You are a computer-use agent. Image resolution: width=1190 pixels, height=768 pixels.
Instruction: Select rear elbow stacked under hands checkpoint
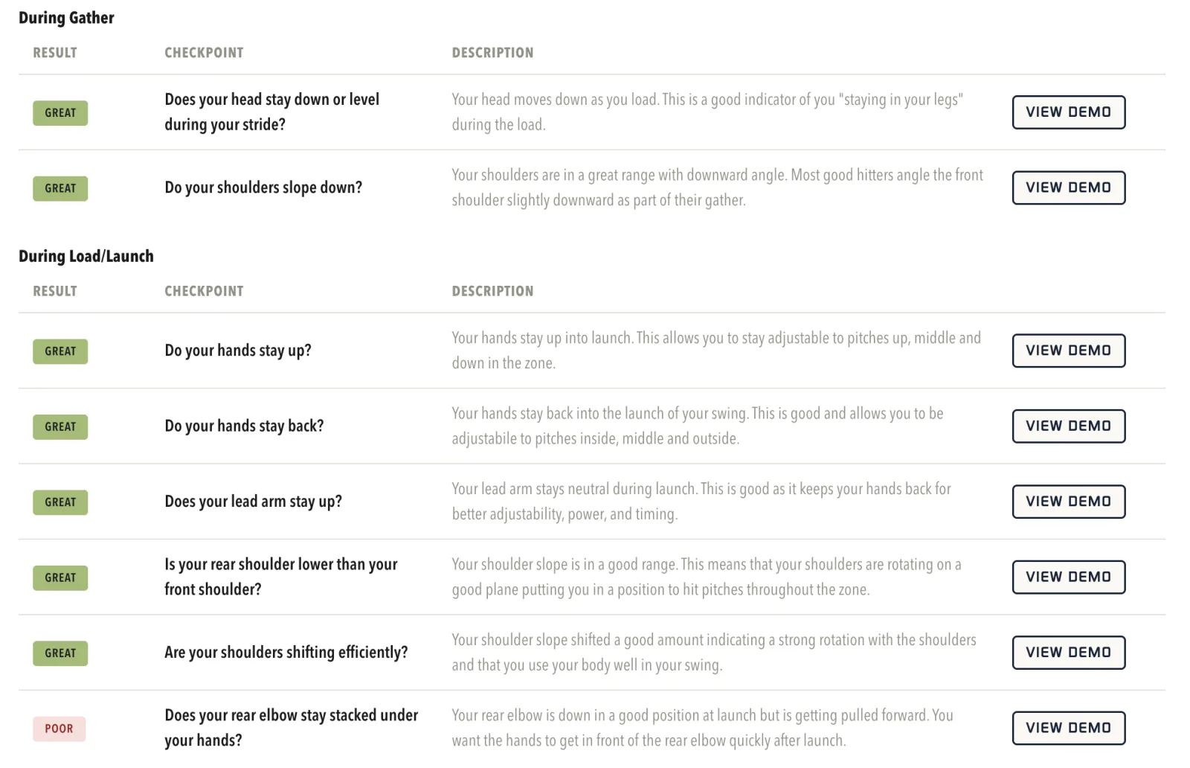[x=291, y=728]
